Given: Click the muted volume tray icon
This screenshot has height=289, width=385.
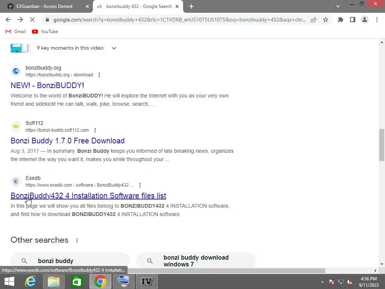Looking at the screenshot, I should (x=350, y=282).
